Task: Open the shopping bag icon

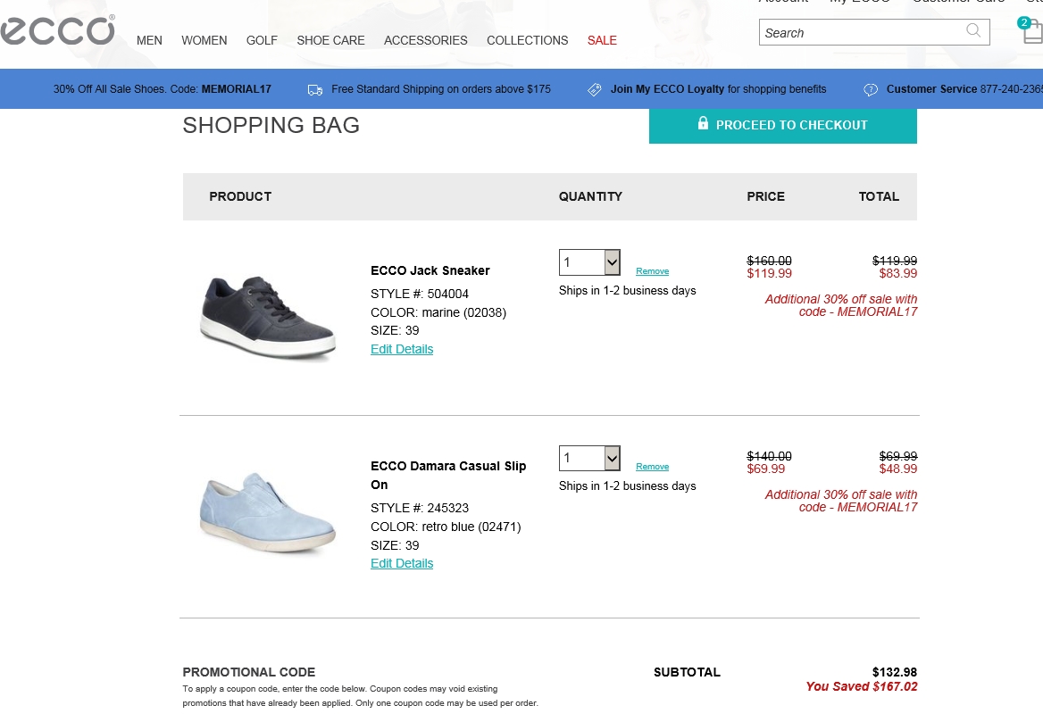Action: tap(1031, 33)
